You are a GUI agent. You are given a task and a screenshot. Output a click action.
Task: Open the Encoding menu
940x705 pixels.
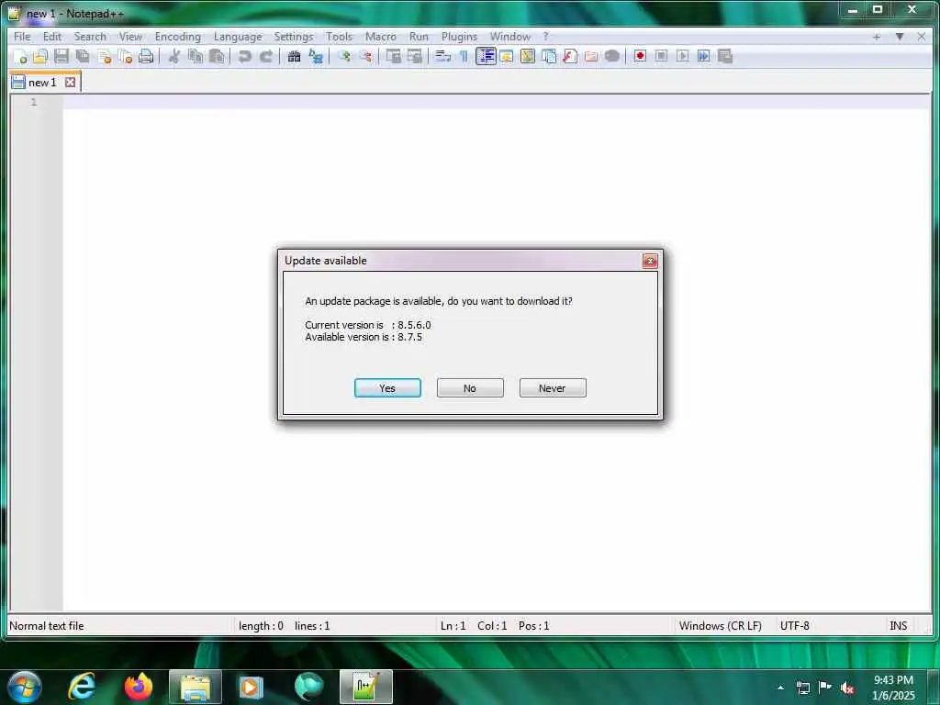(178, 37)
